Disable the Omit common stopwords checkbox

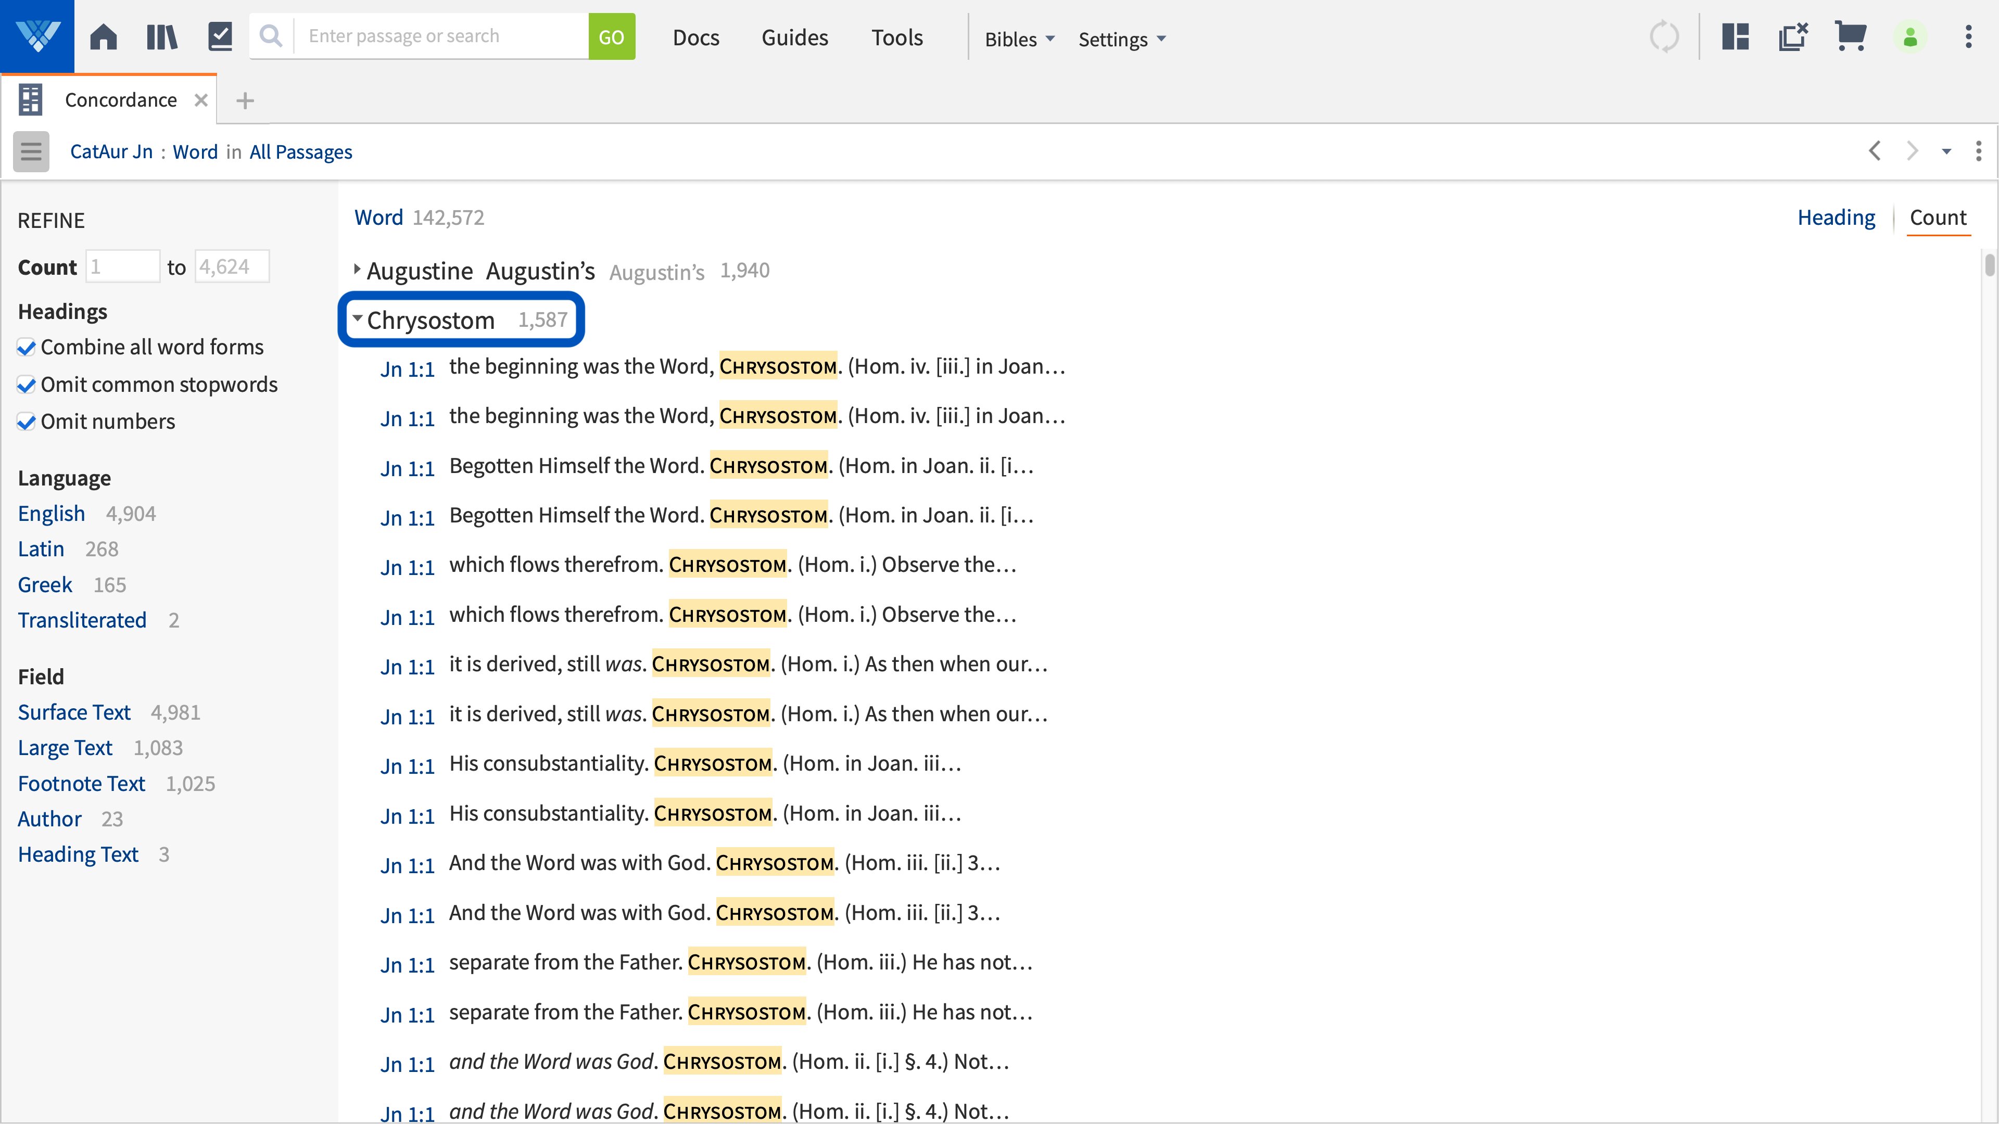click(x=26, y=385)
